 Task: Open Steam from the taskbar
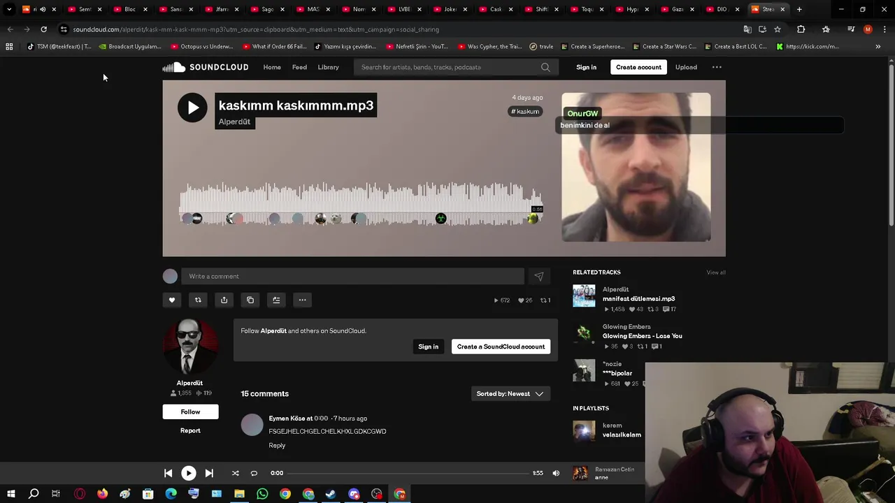[331, 494]
